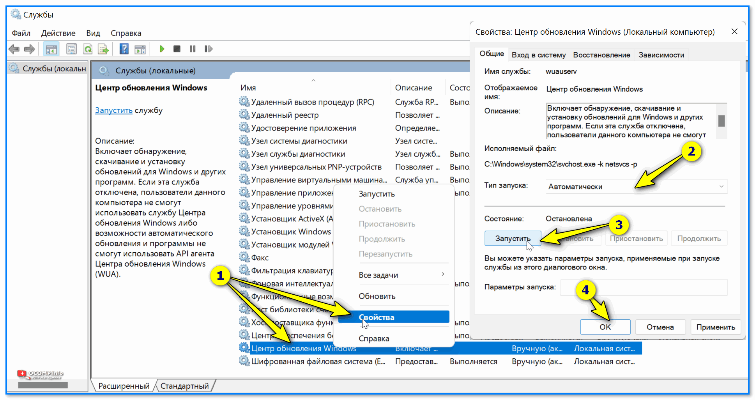The height and width of the screenshot is (400, 755).
Task: Toggle the console tree pane toolbar icon
Action: [51, 49]
